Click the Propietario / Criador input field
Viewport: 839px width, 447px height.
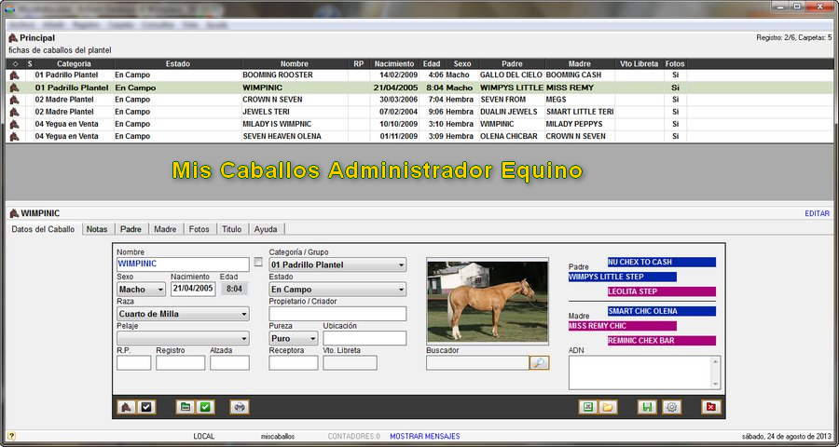[x=337, y=314]
